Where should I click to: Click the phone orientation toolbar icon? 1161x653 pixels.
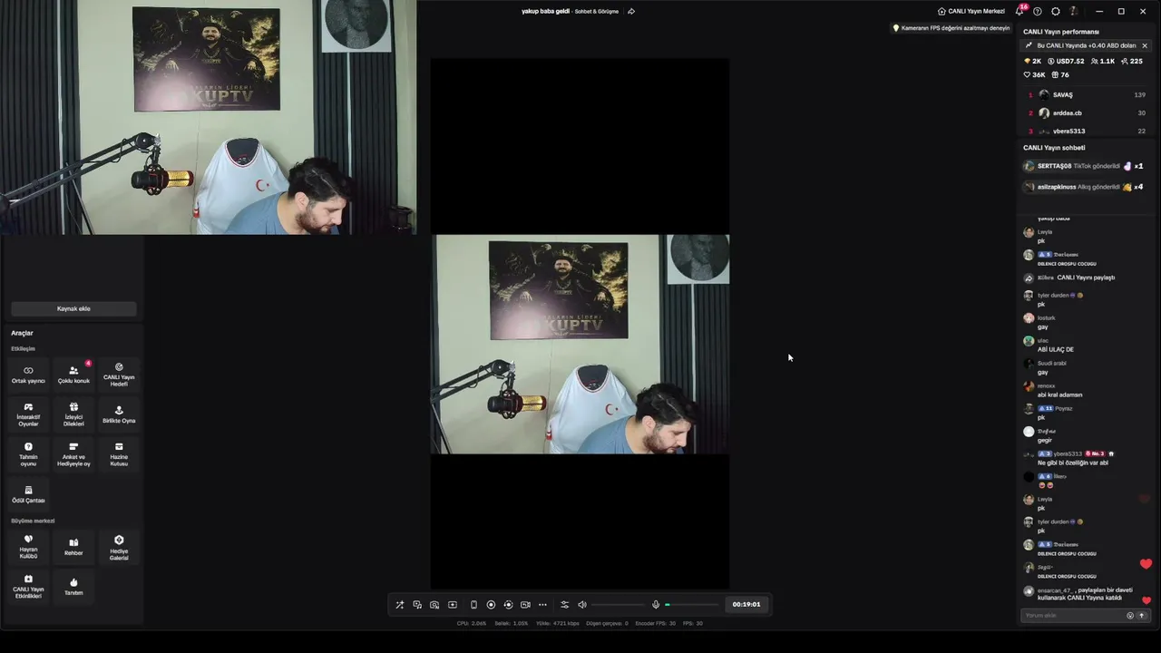pyautogui.click(x=473, y=605)
